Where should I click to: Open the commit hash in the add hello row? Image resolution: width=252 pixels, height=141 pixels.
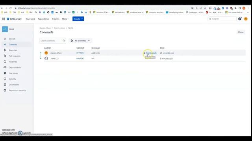[x=80, y=53]
